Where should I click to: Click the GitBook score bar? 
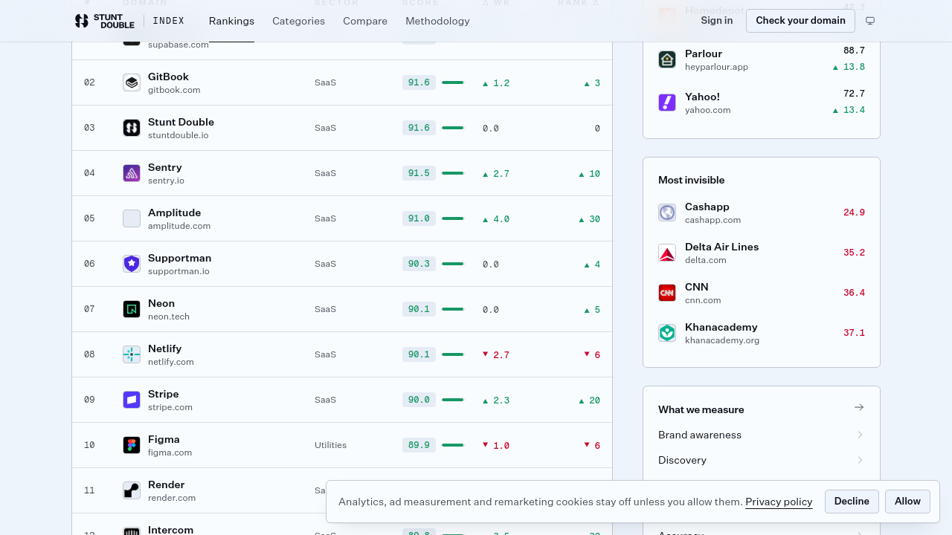[x=452, y=82]
